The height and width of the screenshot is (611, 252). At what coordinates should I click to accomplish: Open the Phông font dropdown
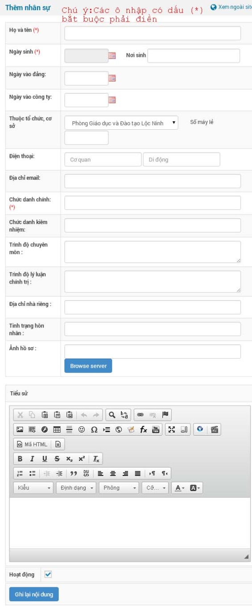point(119,488)
